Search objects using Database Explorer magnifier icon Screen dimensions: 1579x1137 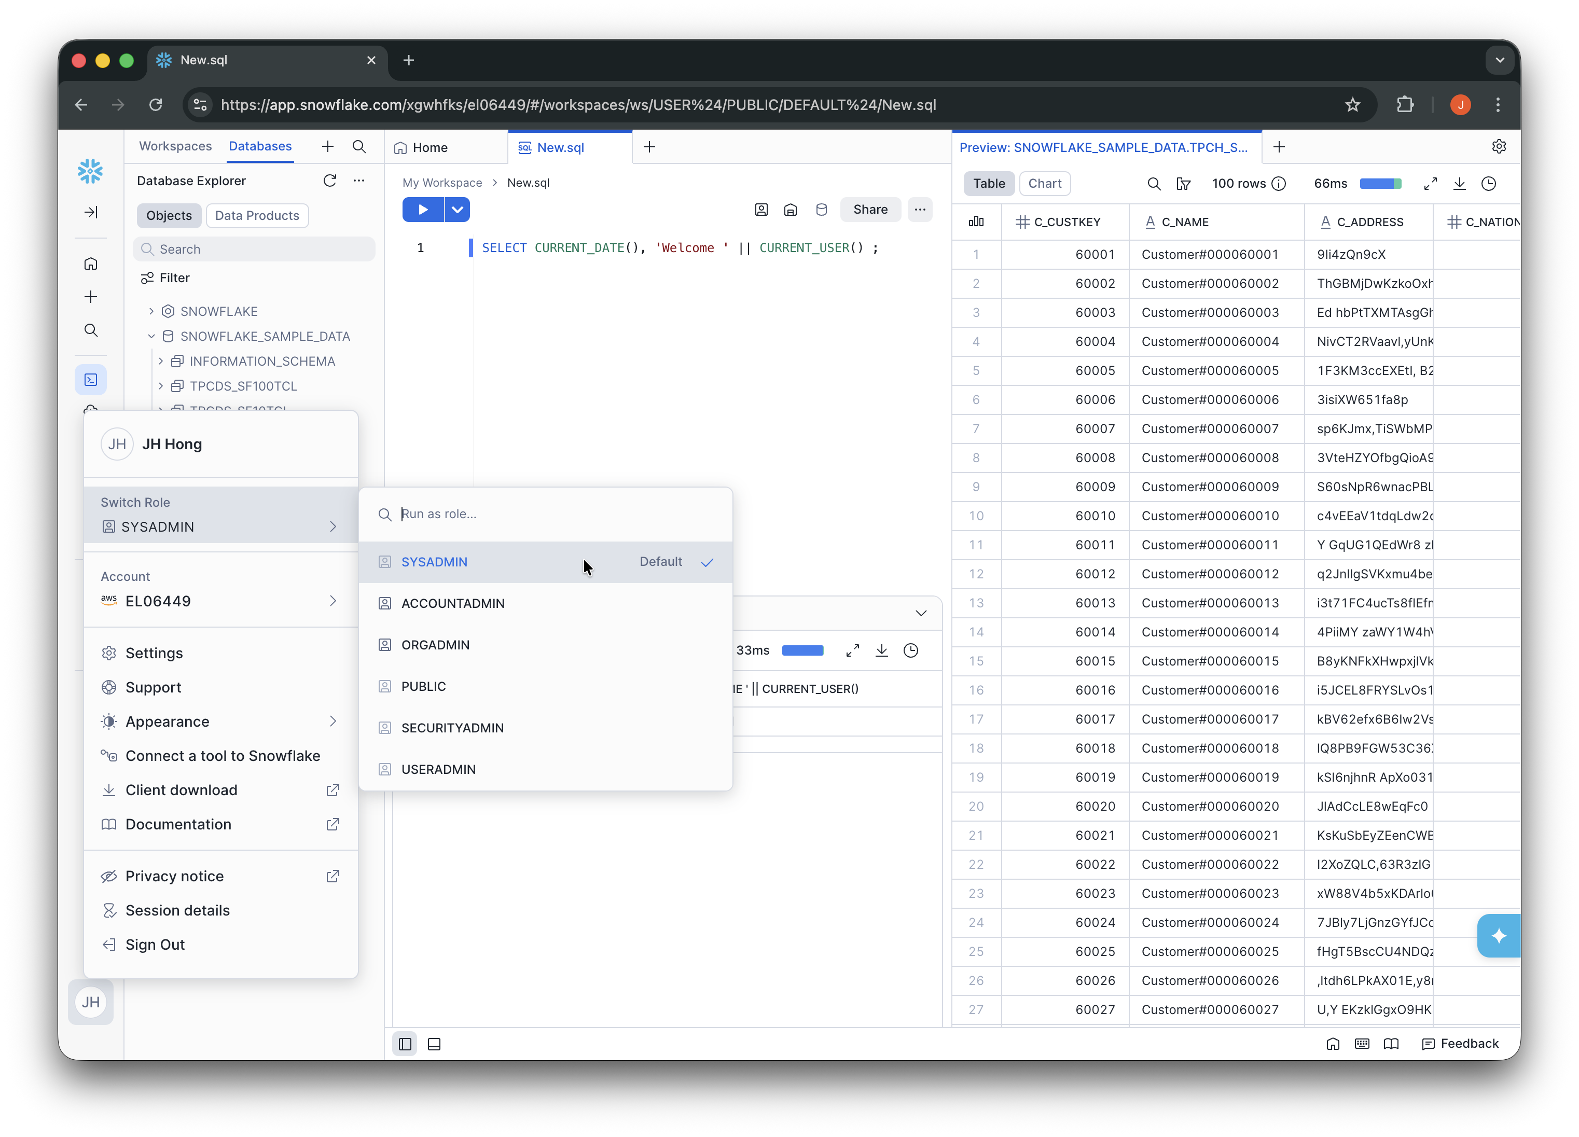coord(359,146)
